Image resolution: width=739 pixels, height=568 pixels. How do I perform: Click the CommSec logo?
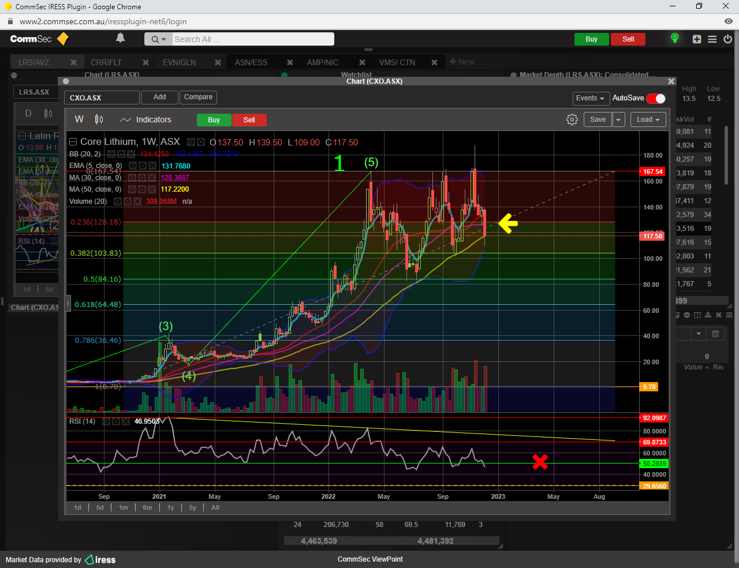click(x=39, y=39)
